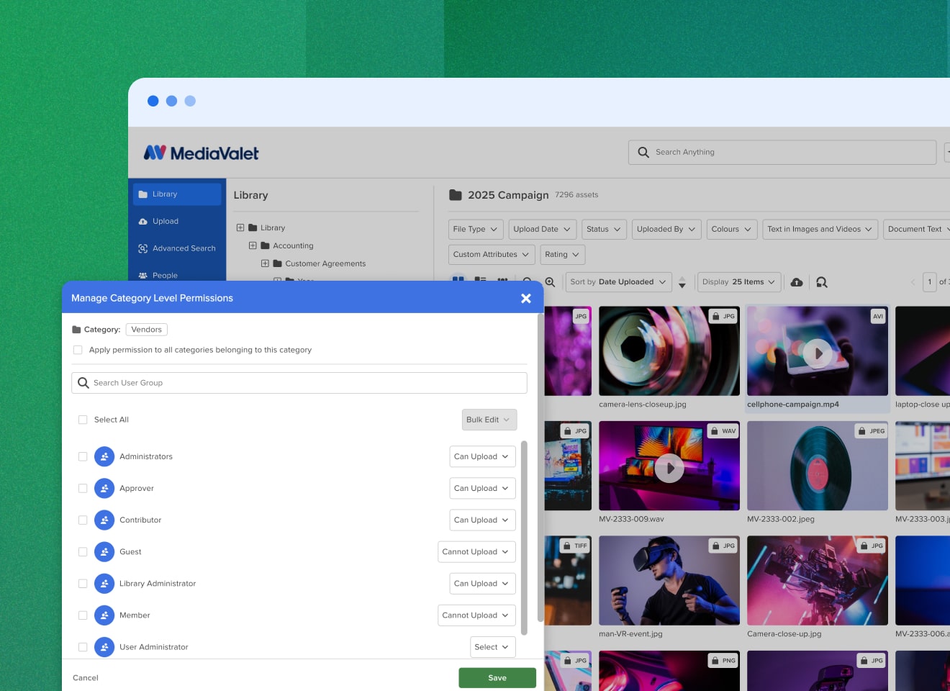Check the Guest checkbox
Image resolution: width=950 pixels, height=691 pixels.
83,551
